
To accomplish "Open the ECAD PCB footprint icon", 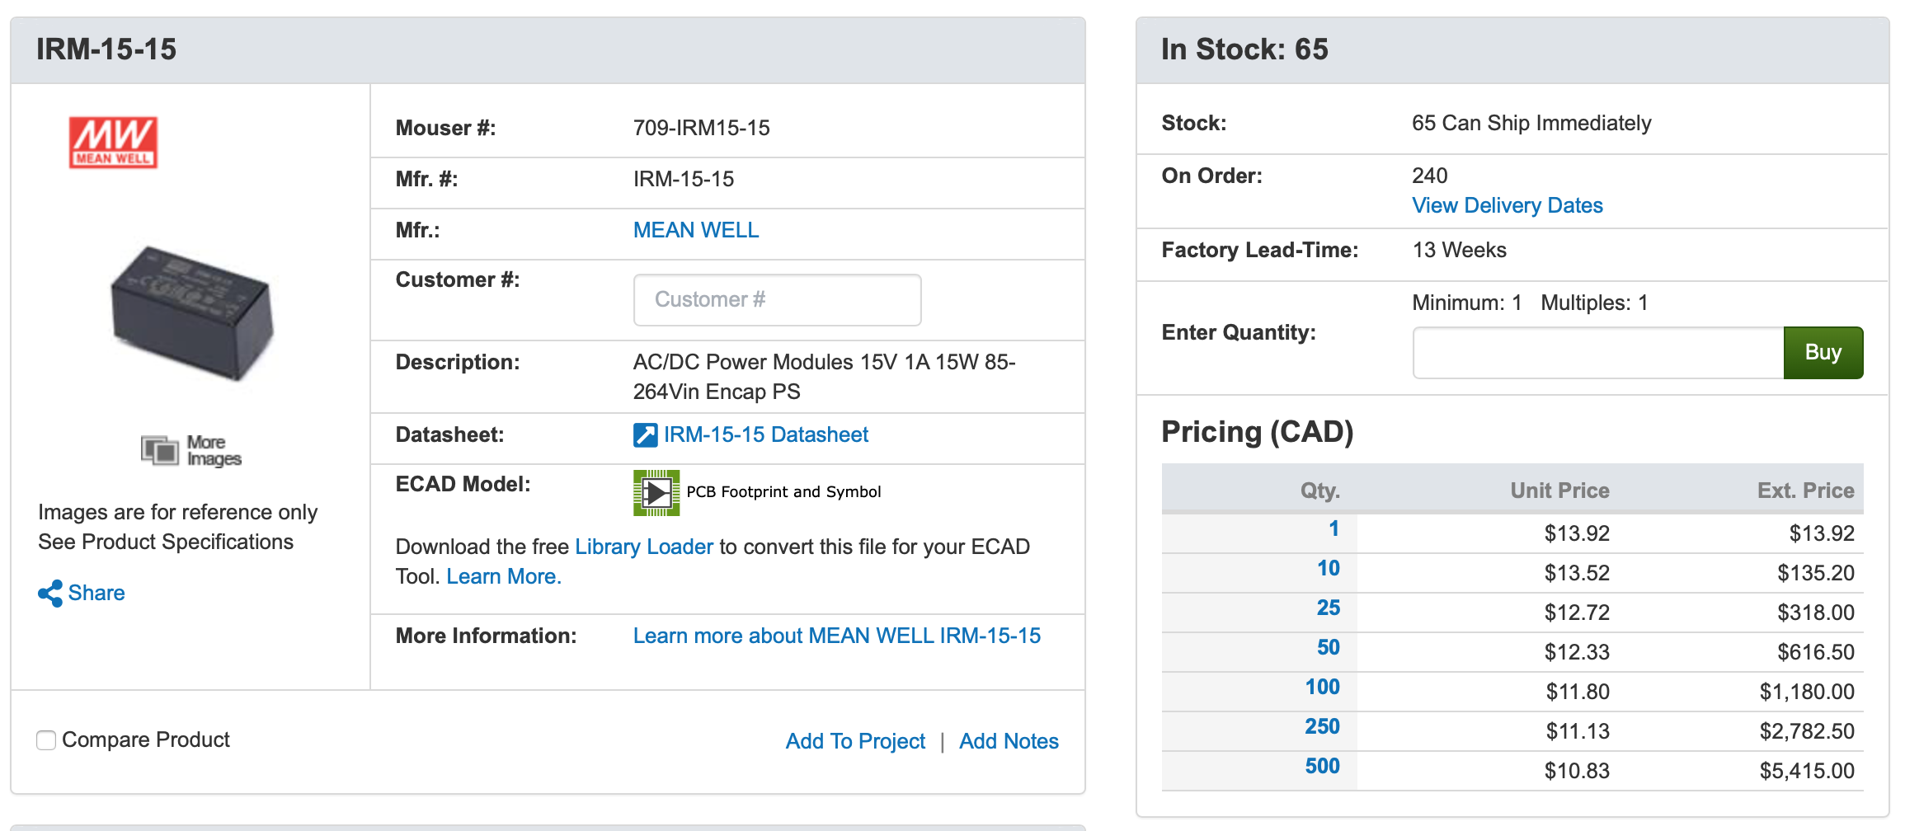I will [x=656, y=493].
